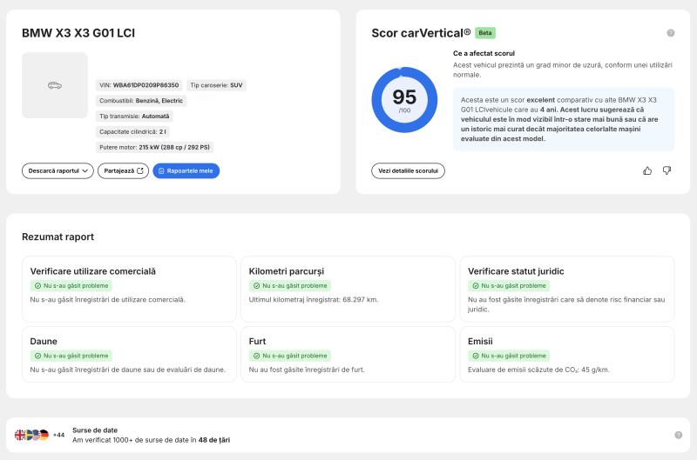This screenshot has width=697, height=460.
Task: Open the Verificare statut juridic card
Action: pos(567,289)
